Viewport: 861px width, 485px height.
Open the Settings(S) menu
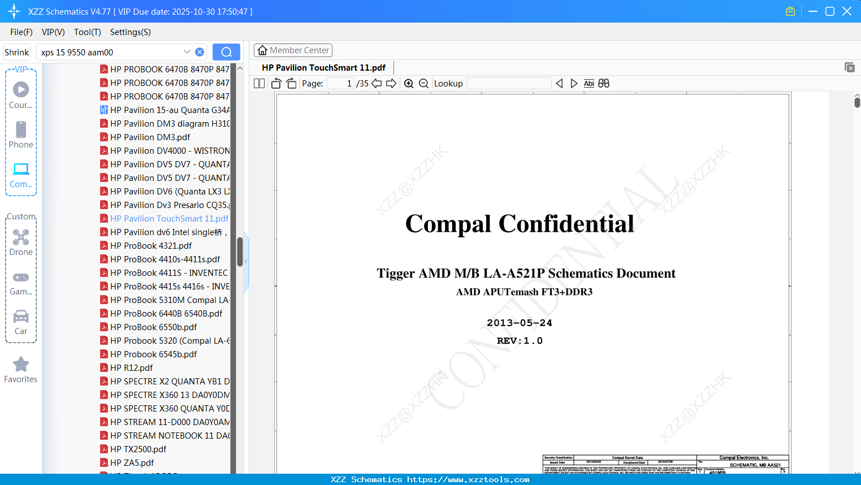pos(131,32)
